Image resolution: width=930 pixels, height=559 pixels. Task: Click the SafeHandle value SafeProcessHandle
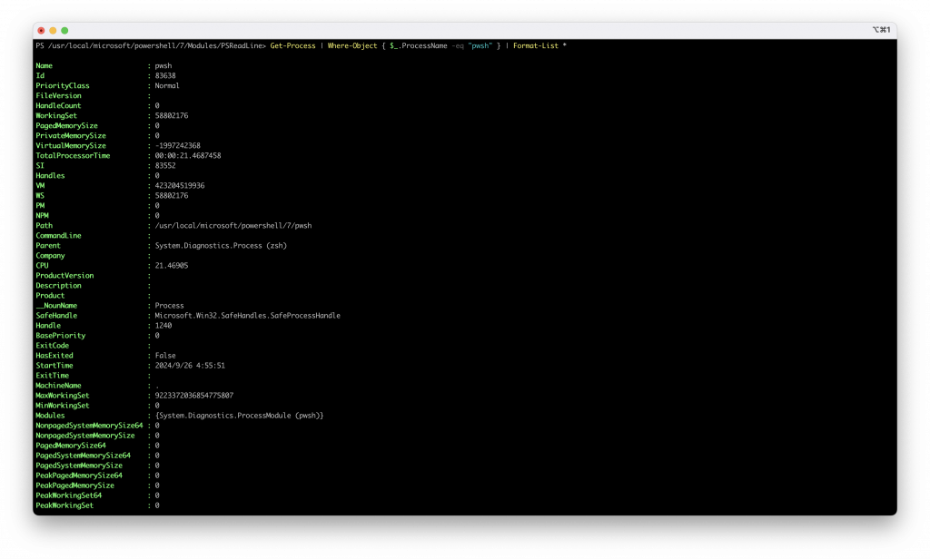[x=247, y=316]
